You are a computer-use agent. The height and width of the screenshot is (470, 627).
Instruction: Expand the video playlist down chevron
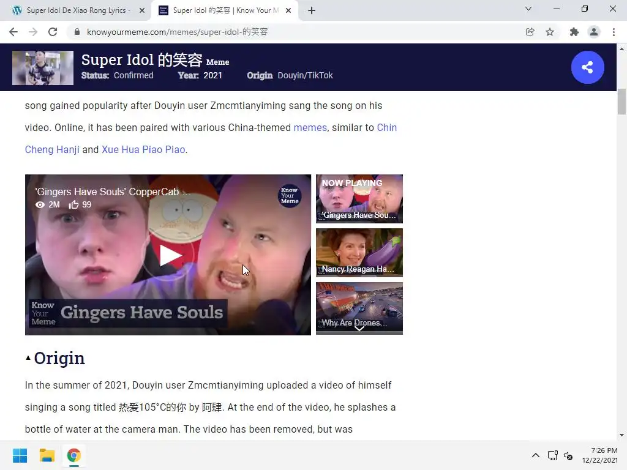(359, 329)
